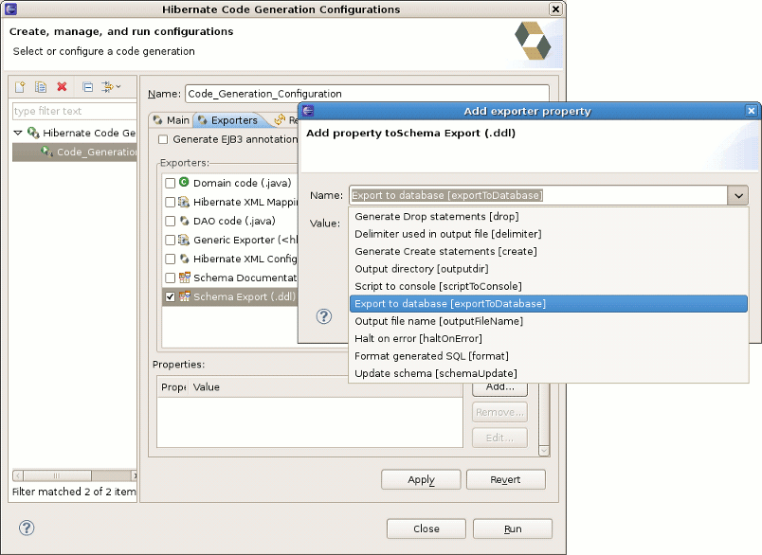
Task: Collapse all configurations in the sidebar
Action: tap(88, 86)
